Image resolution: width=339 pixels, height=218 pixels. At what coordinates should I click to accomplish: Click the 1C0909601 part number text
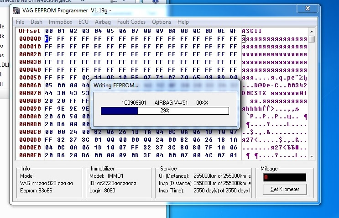click(x=134, y=103)
